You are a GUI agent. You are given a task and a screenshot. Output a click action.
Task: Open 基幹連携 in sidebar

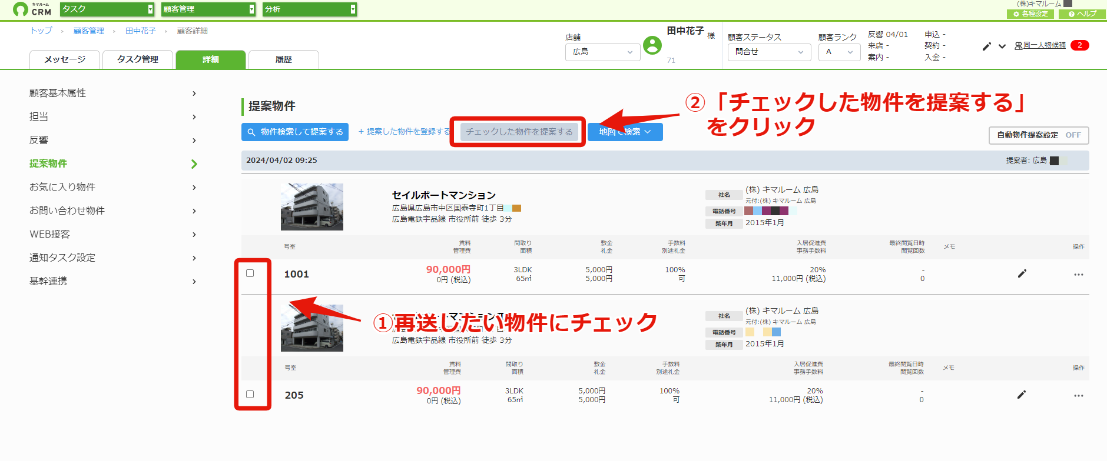click(113, 281)
